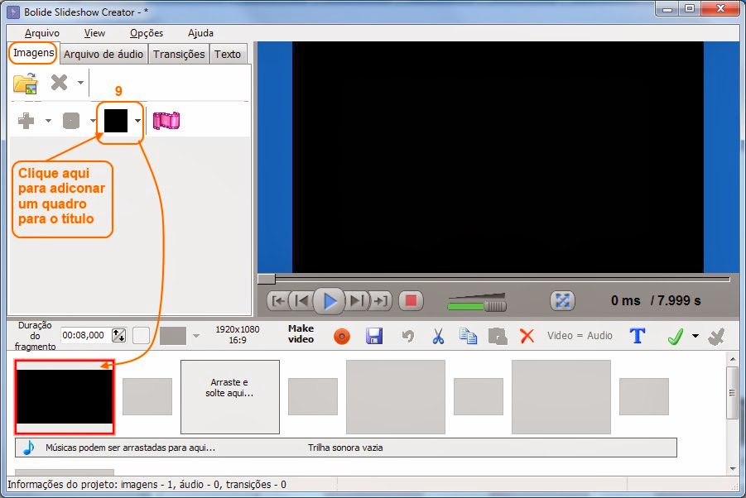The width and height of the screenshot is (746, 498).
Task: Open the add images folder icon
Action: pyautogui.click(x=25, y=84)
